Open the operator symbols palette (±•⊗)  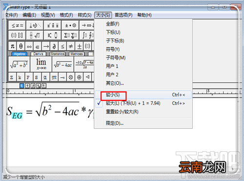click(70, 25)
